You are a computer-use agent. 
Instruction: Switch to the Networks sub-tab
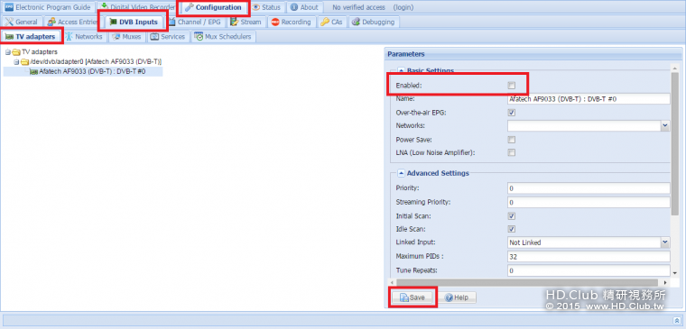[84, 37]
